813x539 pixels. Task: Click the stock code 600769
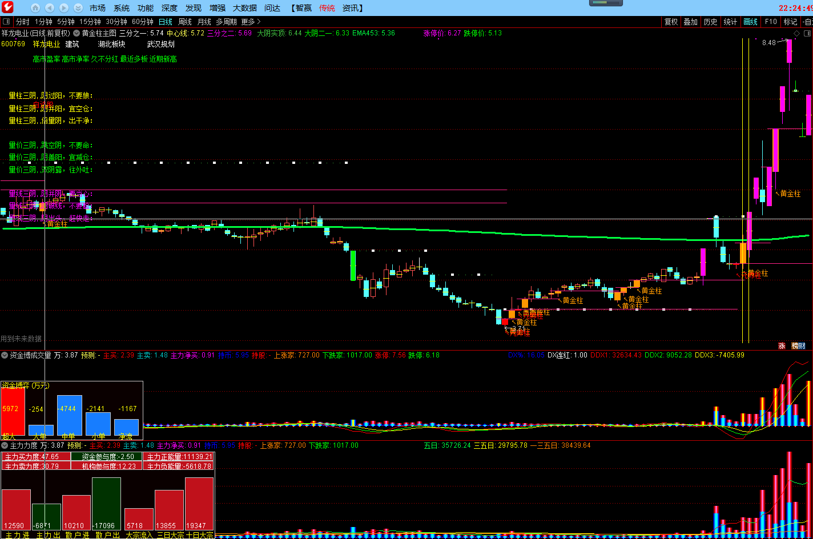[x=13, y=44]
